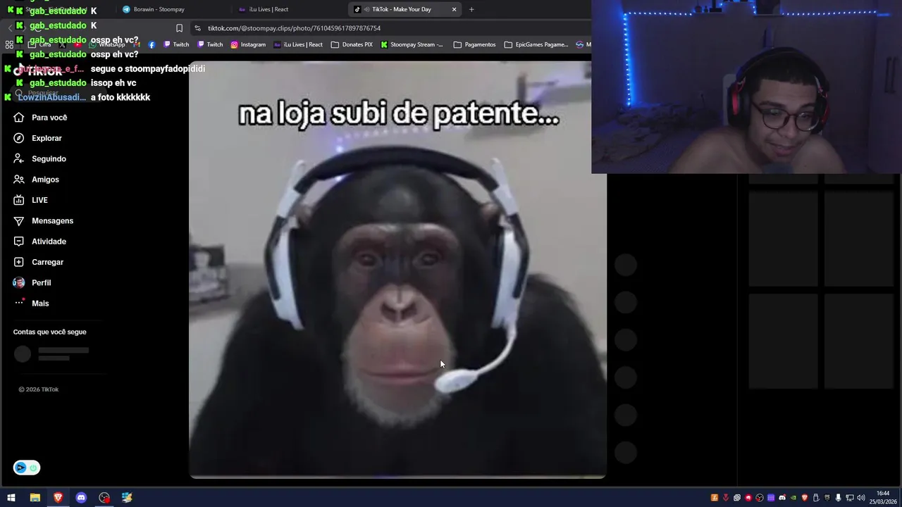The width and height of the screenshot is (902, 507).
Task: Open Perfil avatar in sidebar
Action: click(x=19, y=282)
